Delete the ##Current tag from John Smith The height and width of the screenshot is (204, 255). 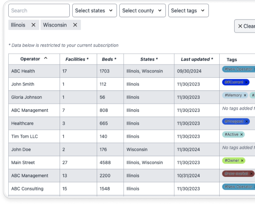click(x=246, y=82)
